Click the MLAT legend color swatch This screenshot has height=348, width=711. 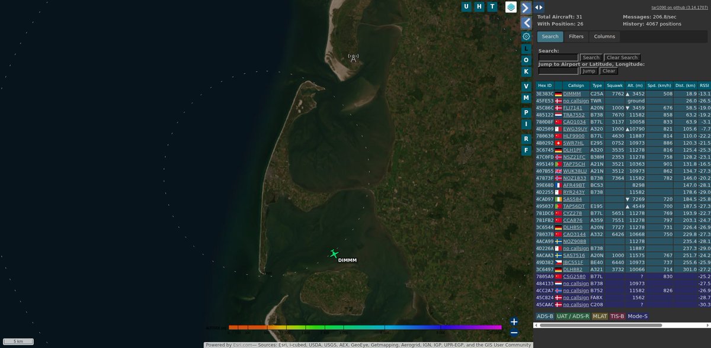(600, 317)
